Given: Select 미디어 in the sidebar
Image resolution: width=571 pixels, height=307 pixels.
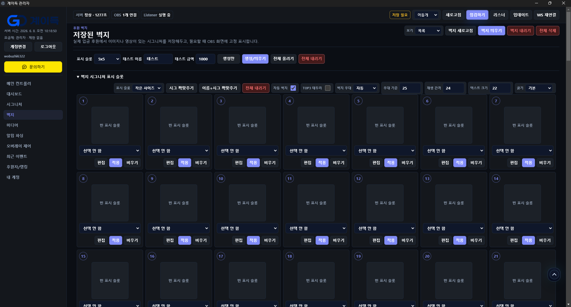Looking at the screenshot, I should click(x=33, y=125).
